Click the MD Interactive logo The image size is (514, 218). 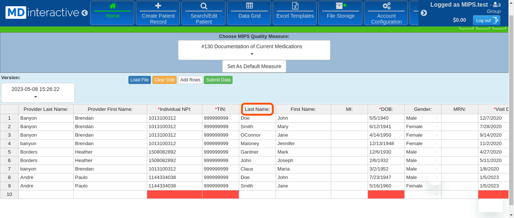click(42, 13)
